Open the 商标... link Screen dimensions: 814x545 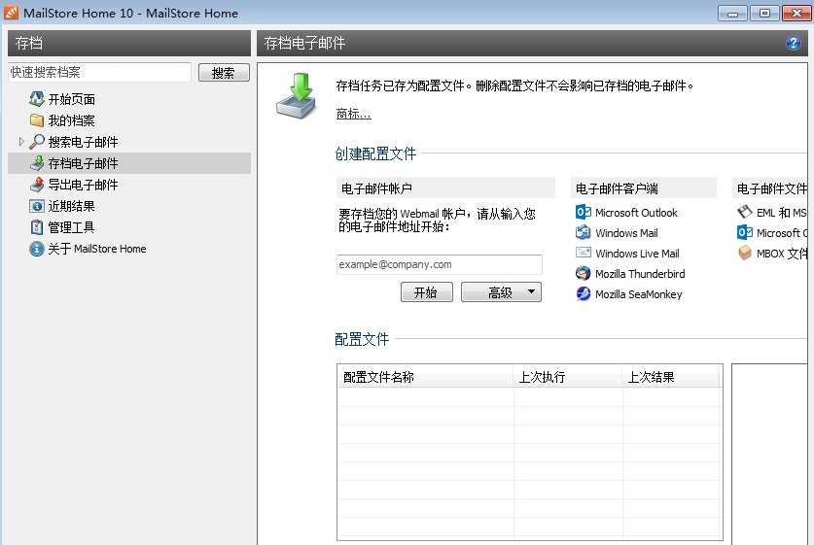tap(354, 114)
